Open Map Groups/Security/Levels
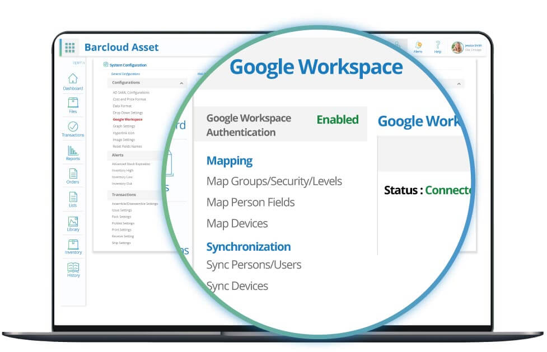The image size is (547, 352). pos(274,181)
